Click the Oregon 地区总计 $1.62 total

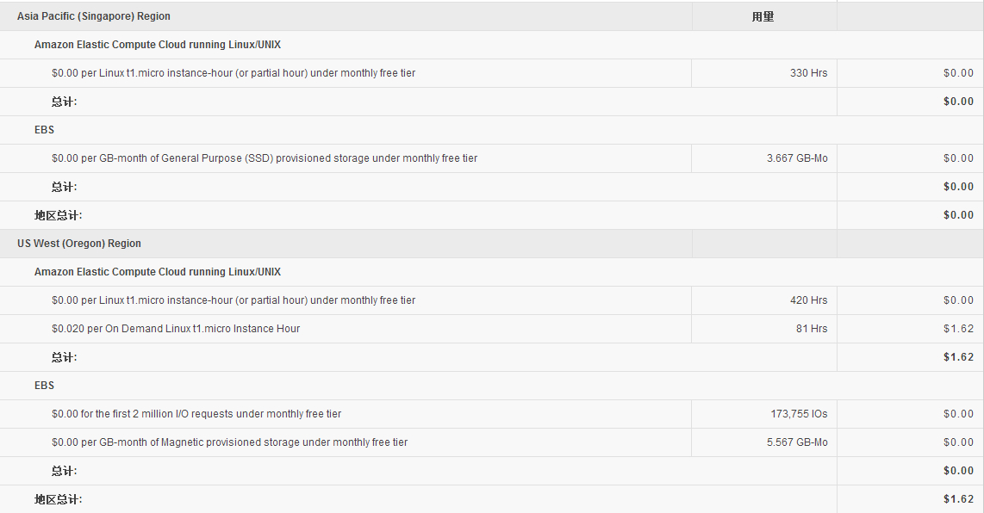[958, 498]
